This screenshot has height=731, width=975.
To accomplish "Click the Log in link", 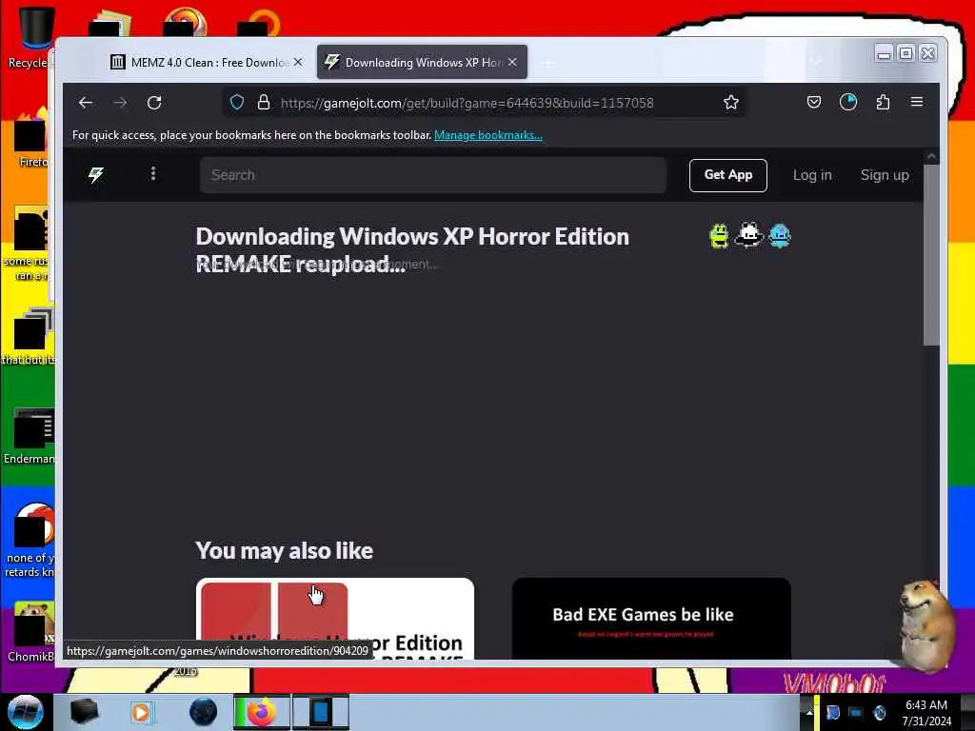I will click(x=812, y=175).
